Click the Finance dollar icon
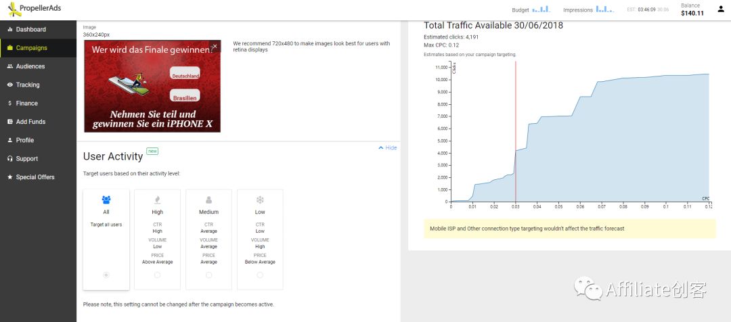Image resolution: width=731 pixels, height=322 pixels. click(9, 103)
